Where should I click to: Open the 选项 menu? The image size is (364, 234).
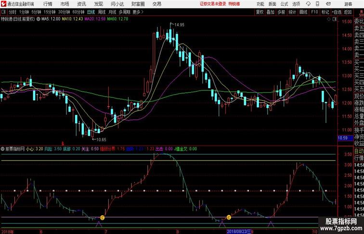(296, 4)
